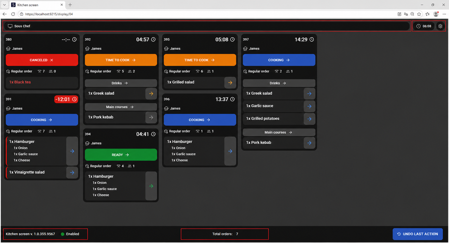Advance Hamburger arrow in order 396
The width and height of the screenshot is (449, 243).
tap(230, 151)
